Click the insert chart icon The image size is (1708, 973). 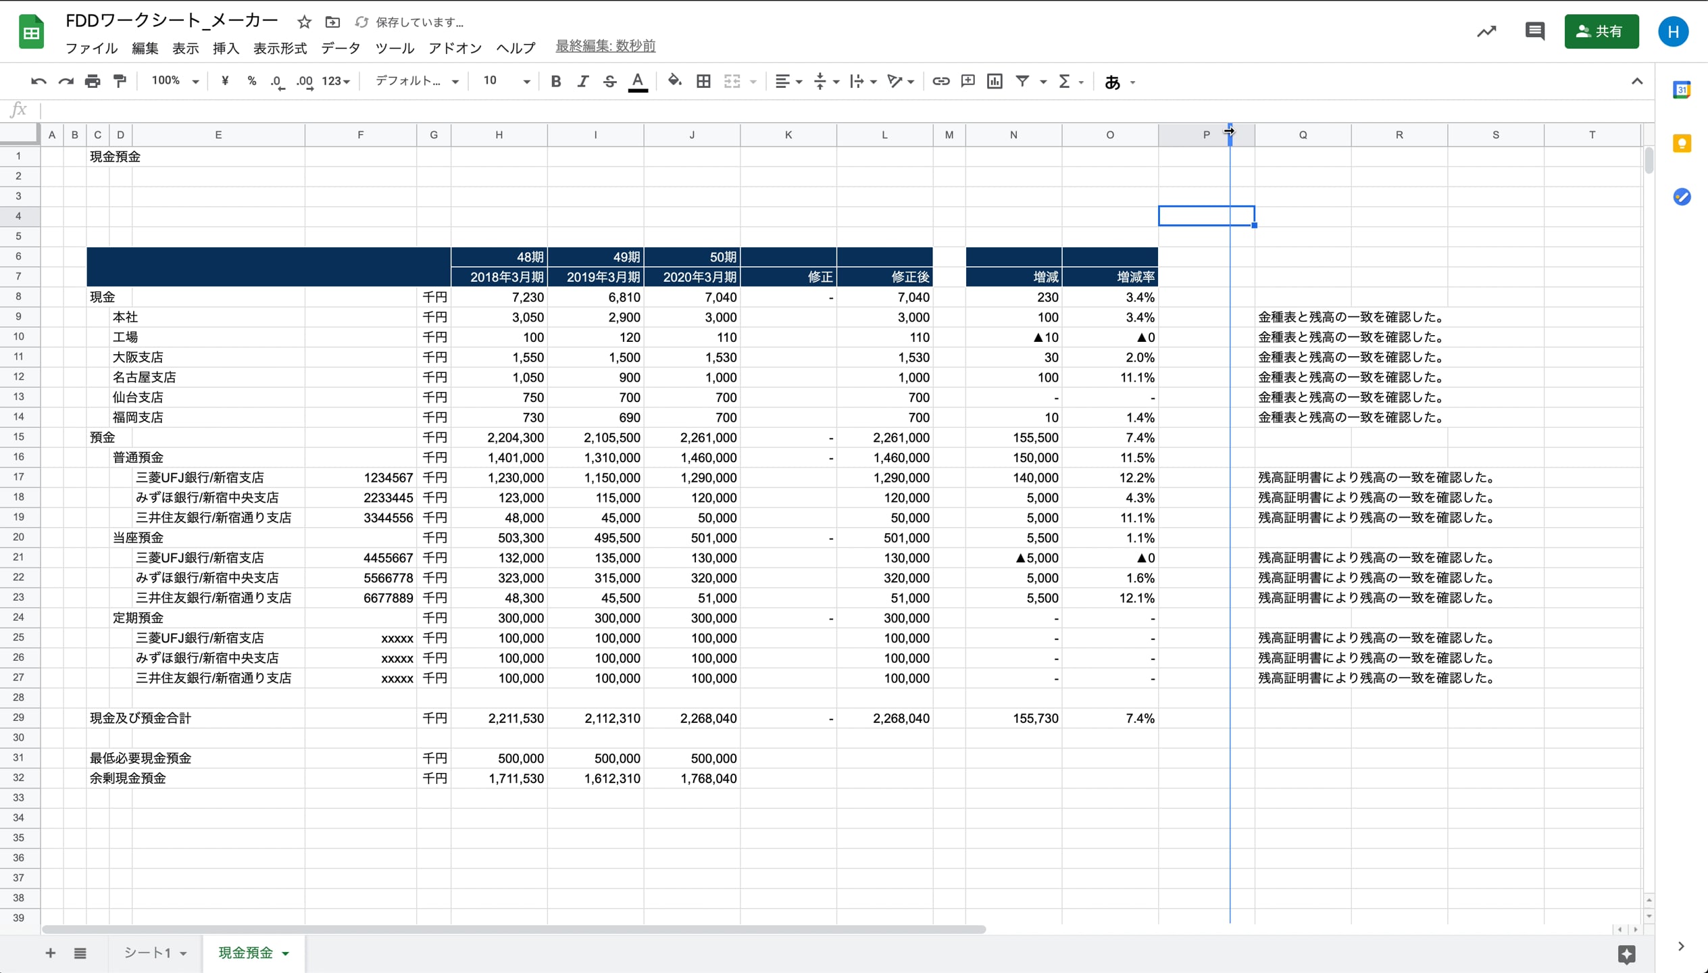click(995, 82)
